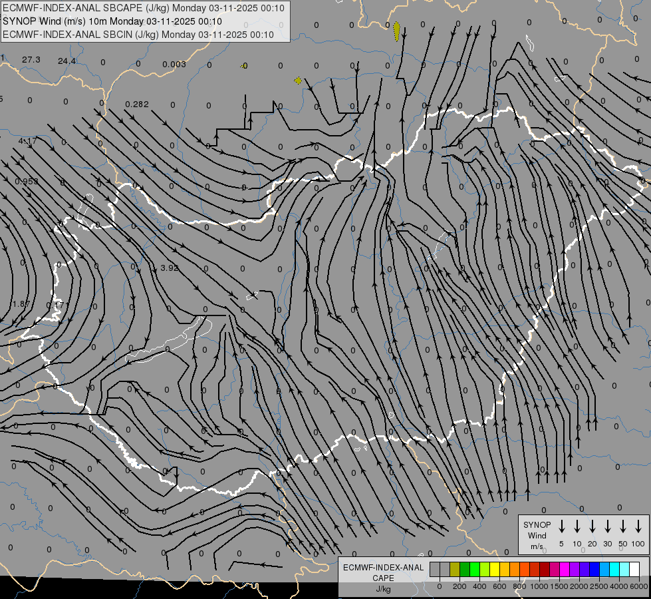Select the map value 0.953
The height and width of the screenshot is (599, 651).
(x=27, y=181)
